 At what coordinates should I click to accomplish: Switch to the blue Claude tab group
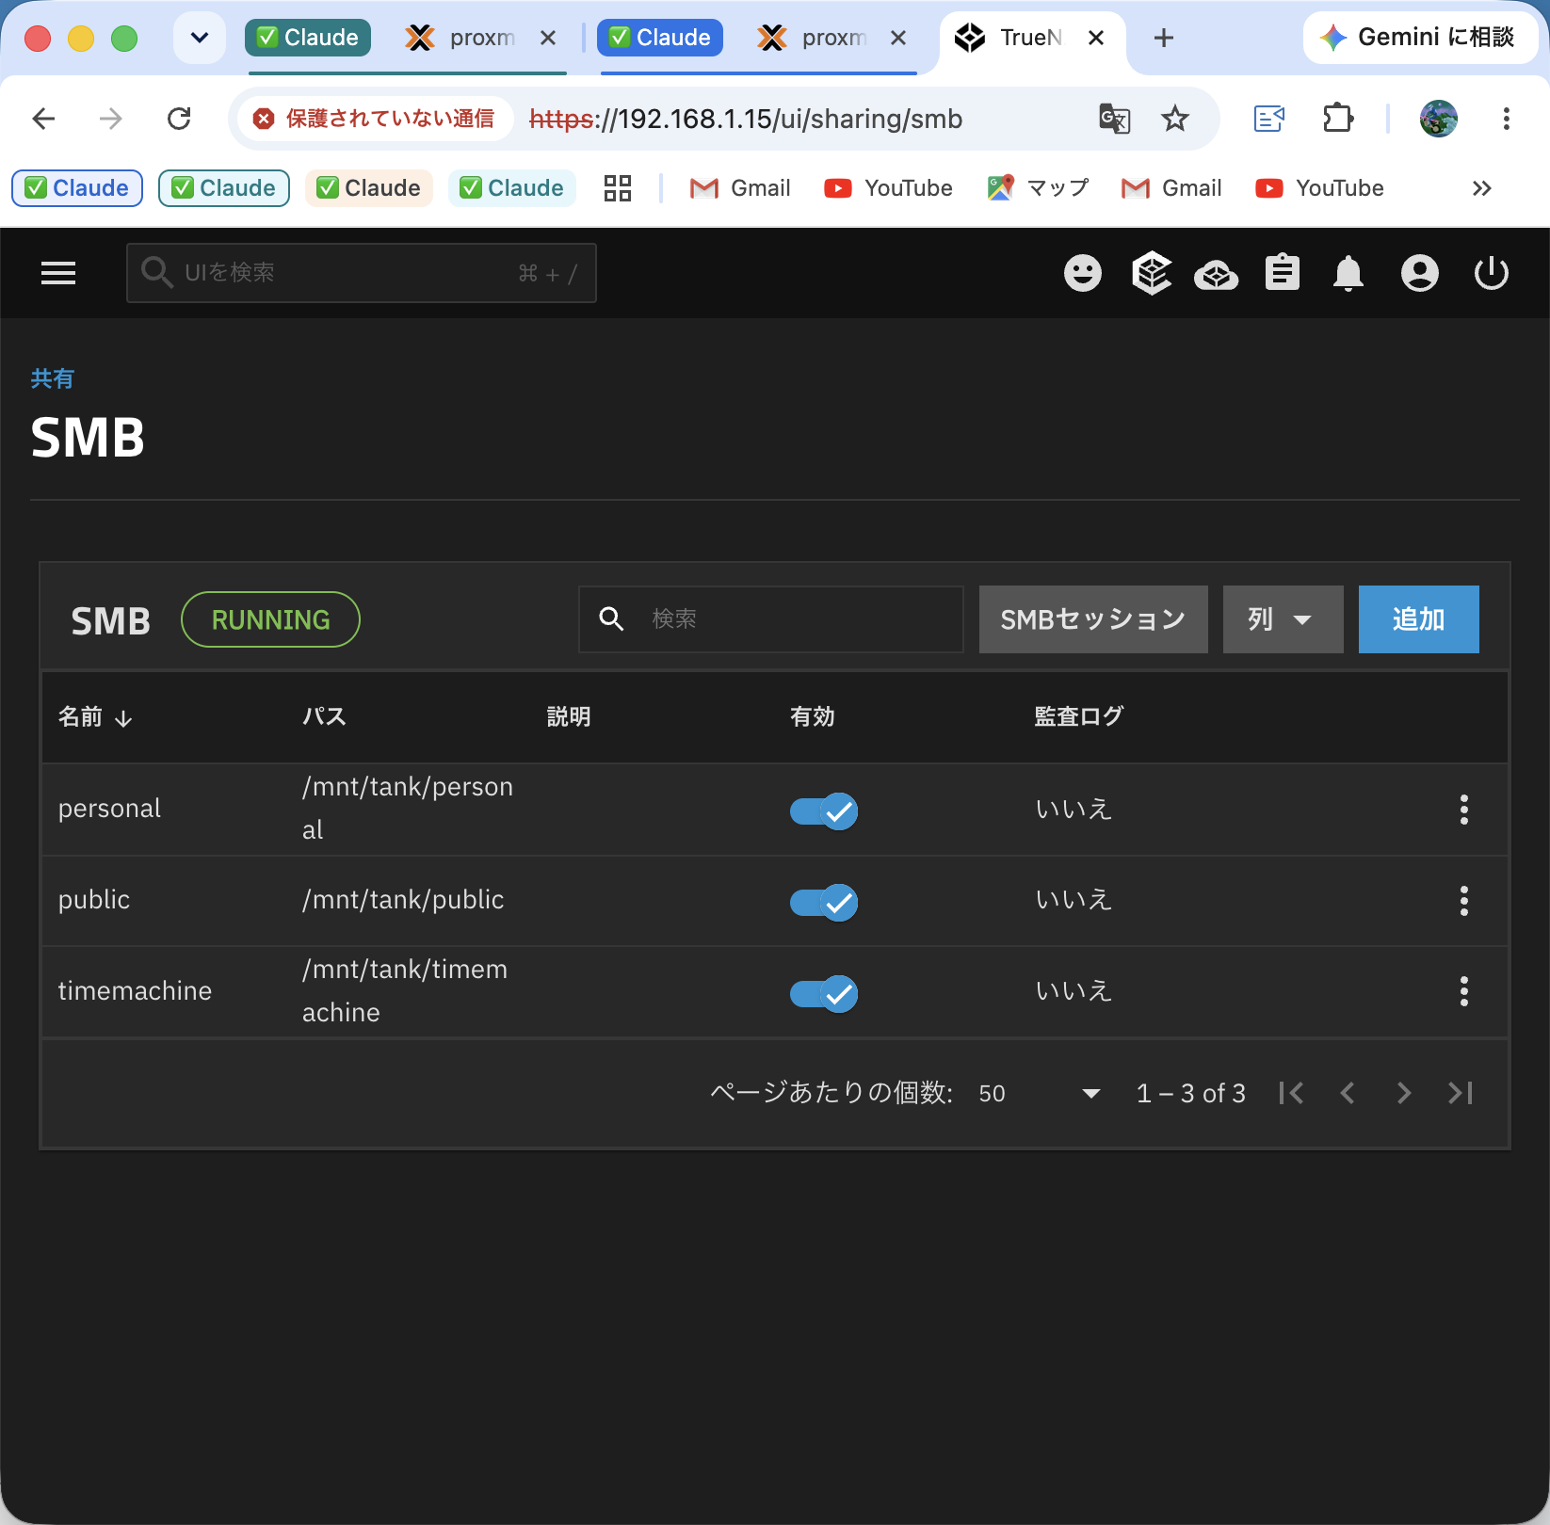pos(660,38)
